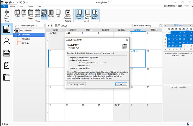Select the Day view icon
Screen dimensions: 193x126
point(24,12)
